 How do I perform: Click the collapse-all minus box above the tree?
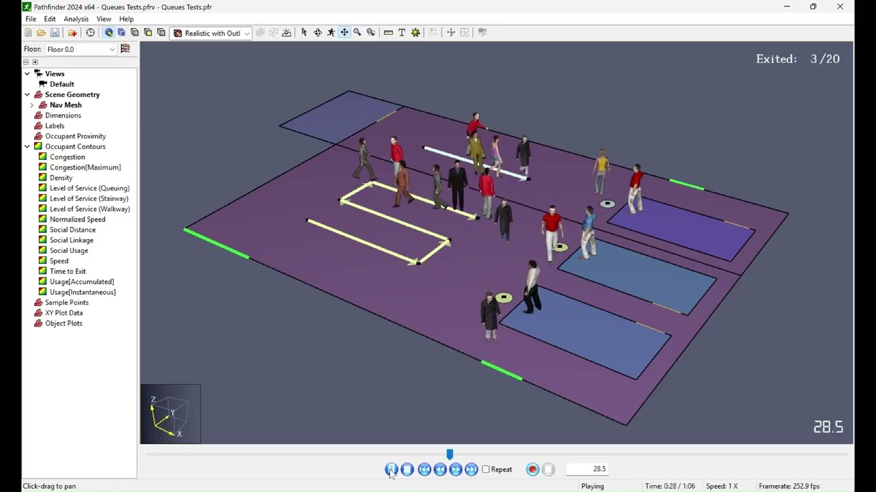pyautogui.click(x=26, y=62)
